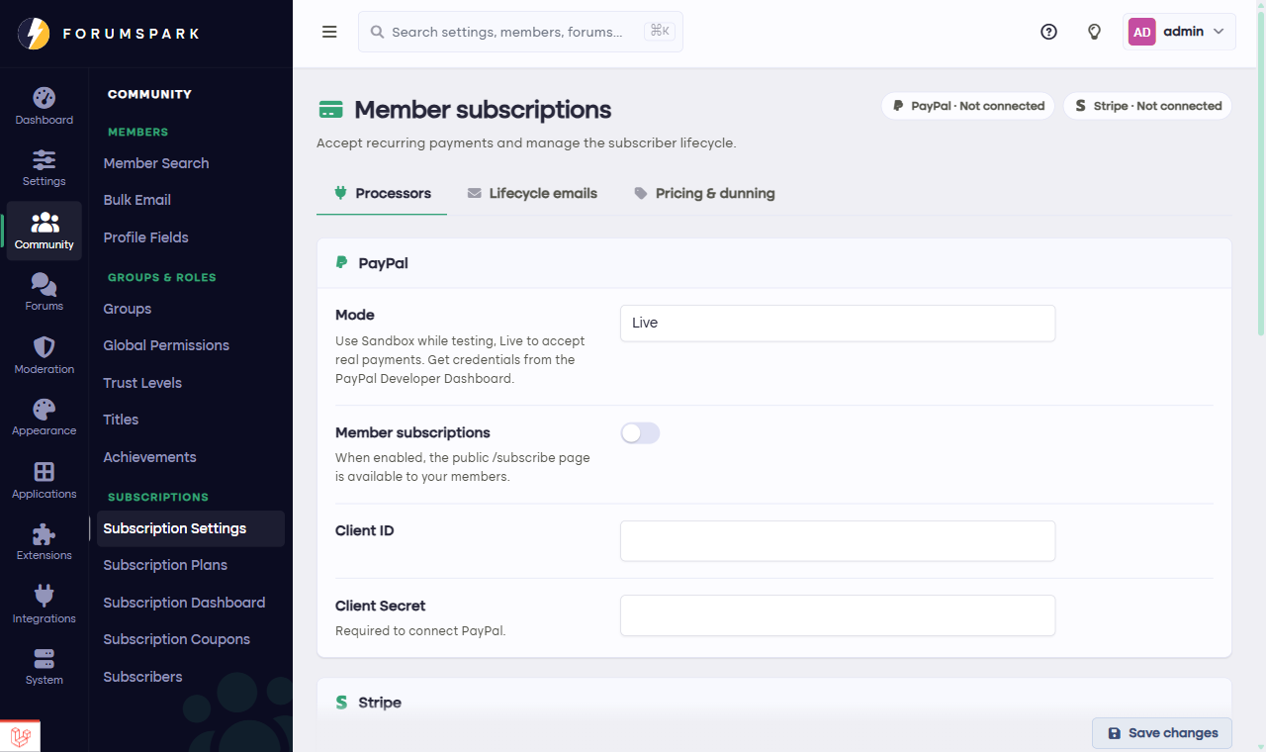Image resolution: width=1266 pixels, height=752 pixels.
Task: Open Global Permissions page
Action: click(x=166, y=345)
